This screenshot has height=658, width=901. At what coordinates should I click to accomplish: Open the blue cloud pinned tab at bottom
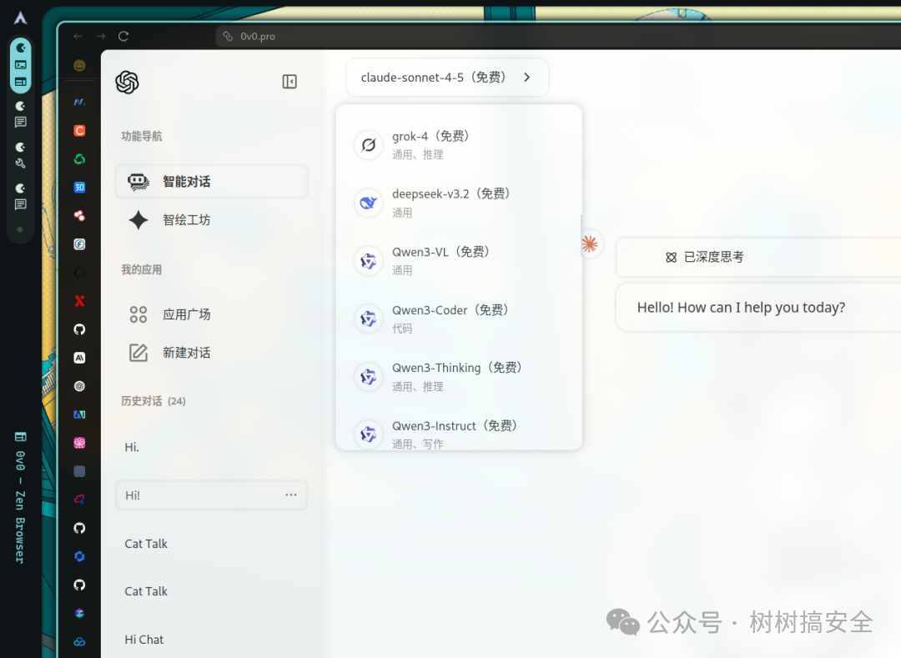tap(79, 641)
